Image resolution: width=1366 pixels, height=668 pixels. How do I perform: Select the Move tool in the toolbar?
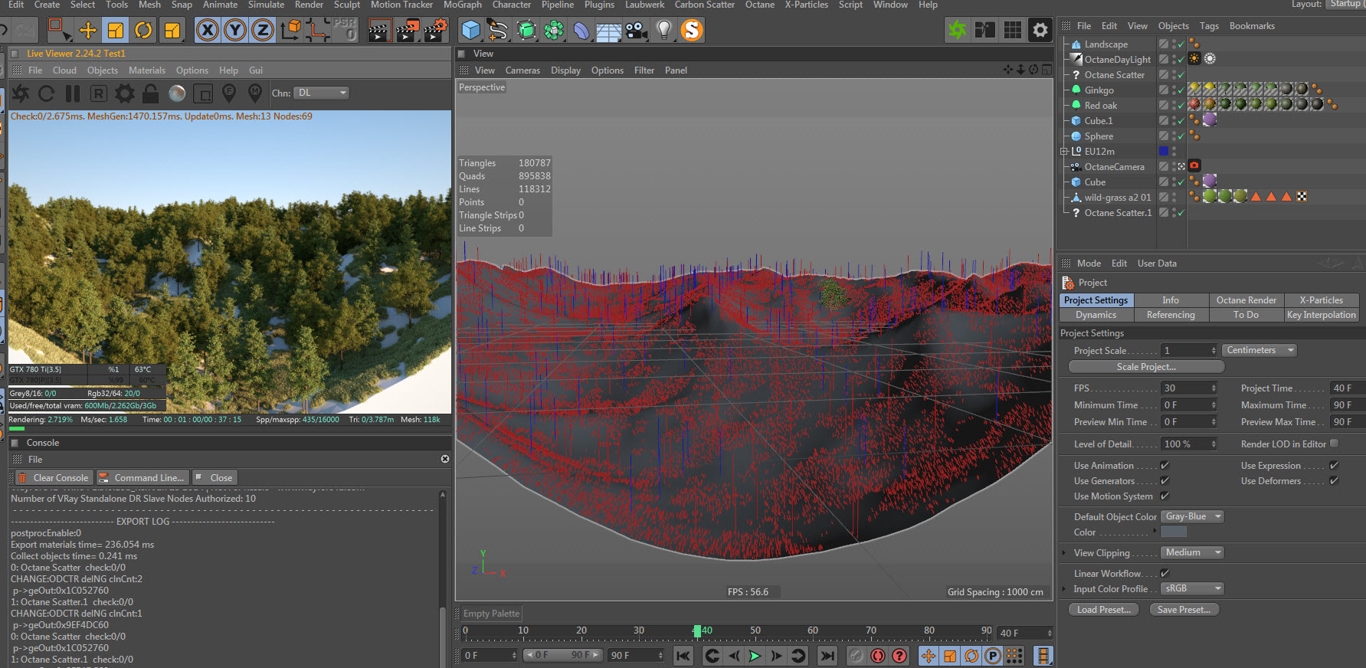[x=88, y=31]
